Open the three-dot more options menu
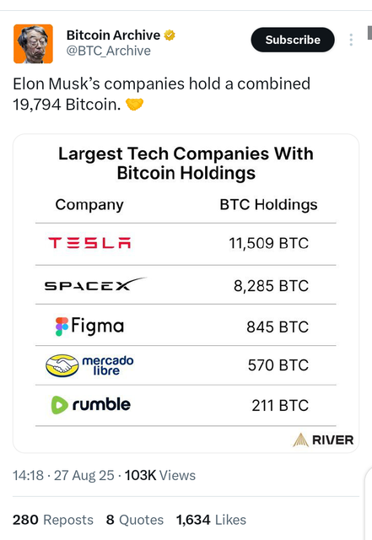Image resolution: width=372 pixels, height=540 pixels. coord(351,40)
